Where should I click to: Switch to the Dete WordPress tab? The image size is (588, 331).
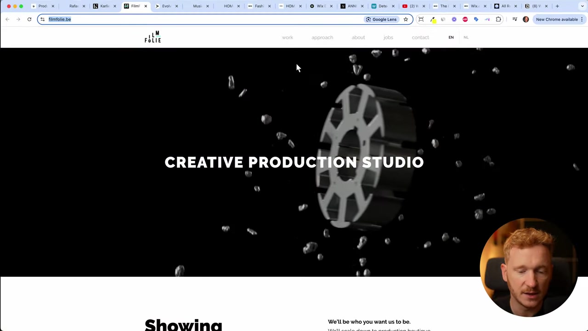pyautogui.click(x=382, y=6)
